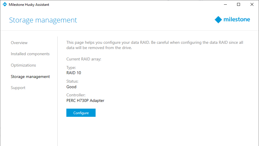Open the Overview page in the sidebar
259x146 pixels.
point(19,43)
